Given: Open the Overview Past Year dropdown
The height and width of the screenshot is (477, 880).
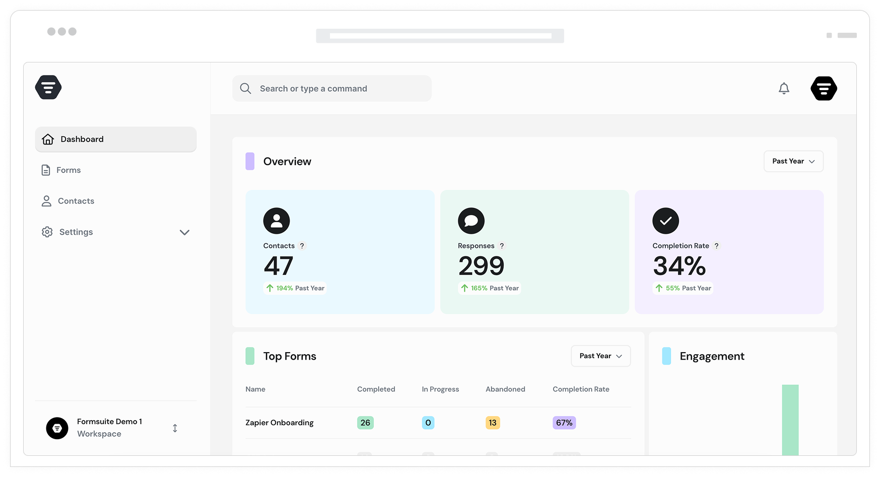Looking at the screenshot, I should [793, 161].
